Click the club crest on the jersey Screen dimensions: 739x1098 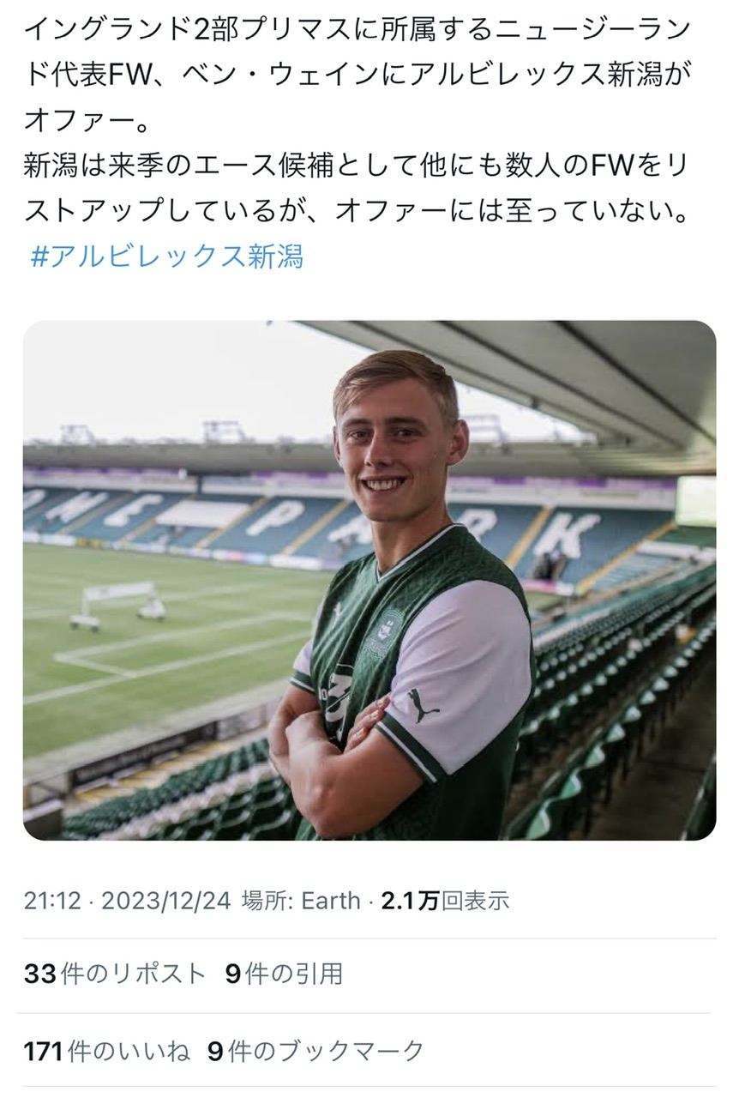click(393, 632)
